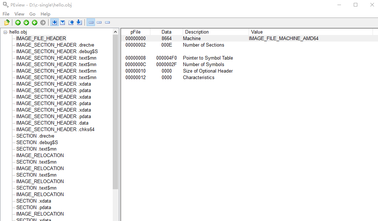Switch to the two-segment width icon
The width and height of the screenshot is (378, 221).
coord(99,23)
